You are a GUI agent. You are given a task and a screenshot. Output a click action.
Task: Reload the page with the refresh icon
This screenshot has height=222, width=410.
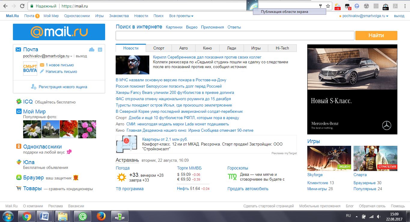click(x=22, y=6)
